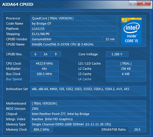Select the Ivy Bridge-DT code name field

(x=74, y=23)
